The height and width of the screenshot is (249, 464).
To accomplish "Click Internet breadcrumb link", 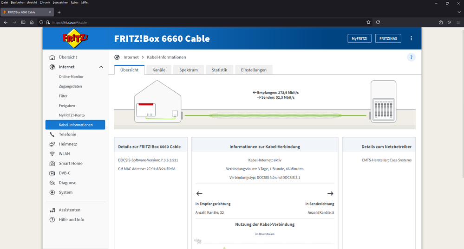I will (x=131, y=57).
